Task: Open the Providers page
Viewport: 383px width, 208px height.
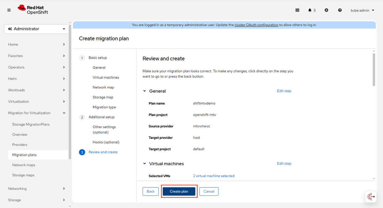Action: pyautogui.click(x=20, y=145)
